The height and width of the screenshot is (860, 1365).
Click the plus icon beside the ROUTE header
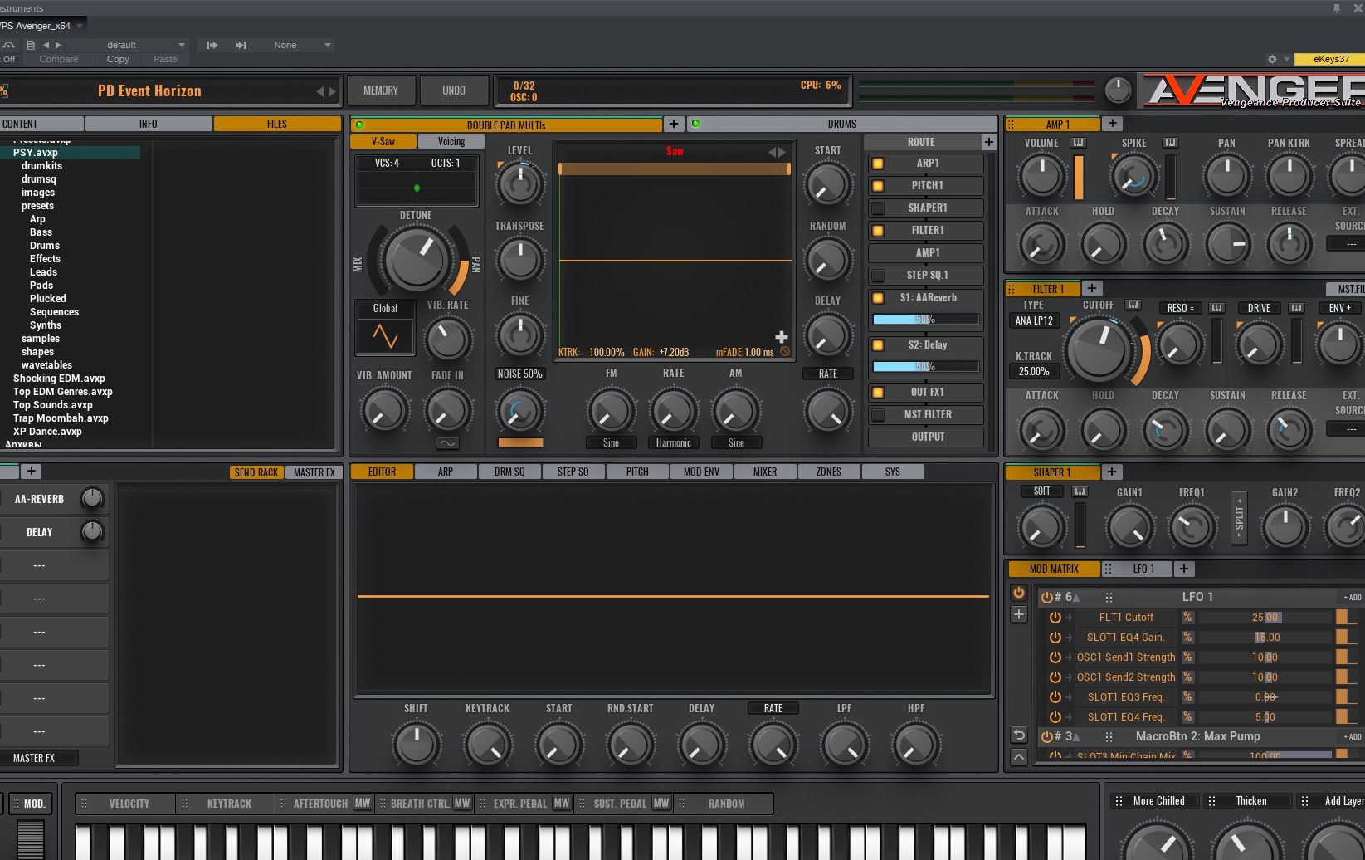pyautogui.click(x=988, y=142)
